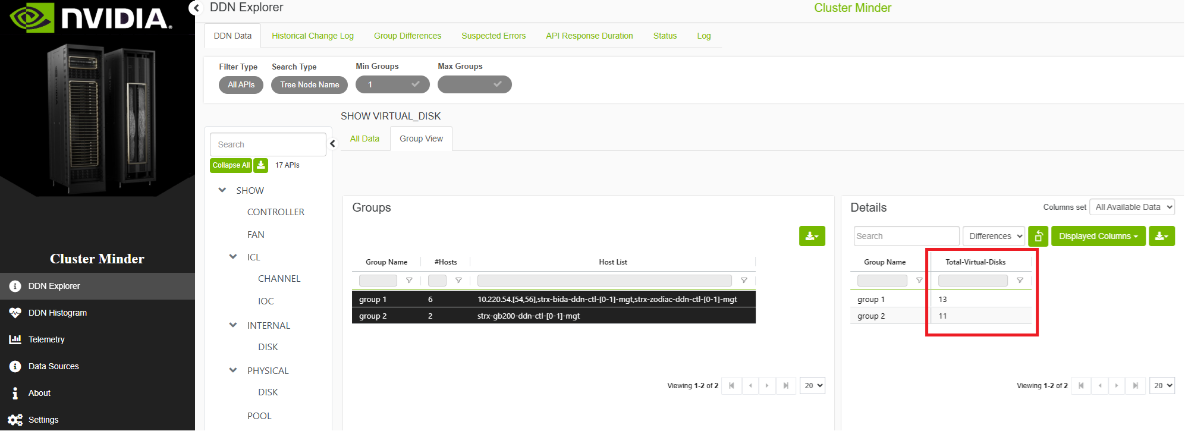This screenshot has height=431, width=1185.
Task: Click the Details panel download button
Action: point(1161,236)
